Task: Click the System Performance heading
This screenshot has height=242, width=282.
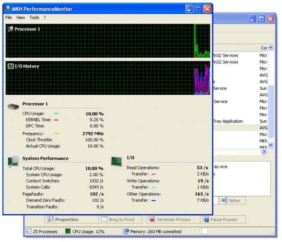Action: click(46, 158)
